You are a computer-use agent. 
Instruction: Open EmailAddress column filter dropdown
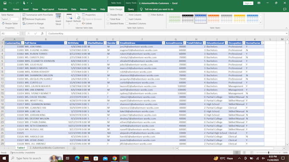coord(163,43)
